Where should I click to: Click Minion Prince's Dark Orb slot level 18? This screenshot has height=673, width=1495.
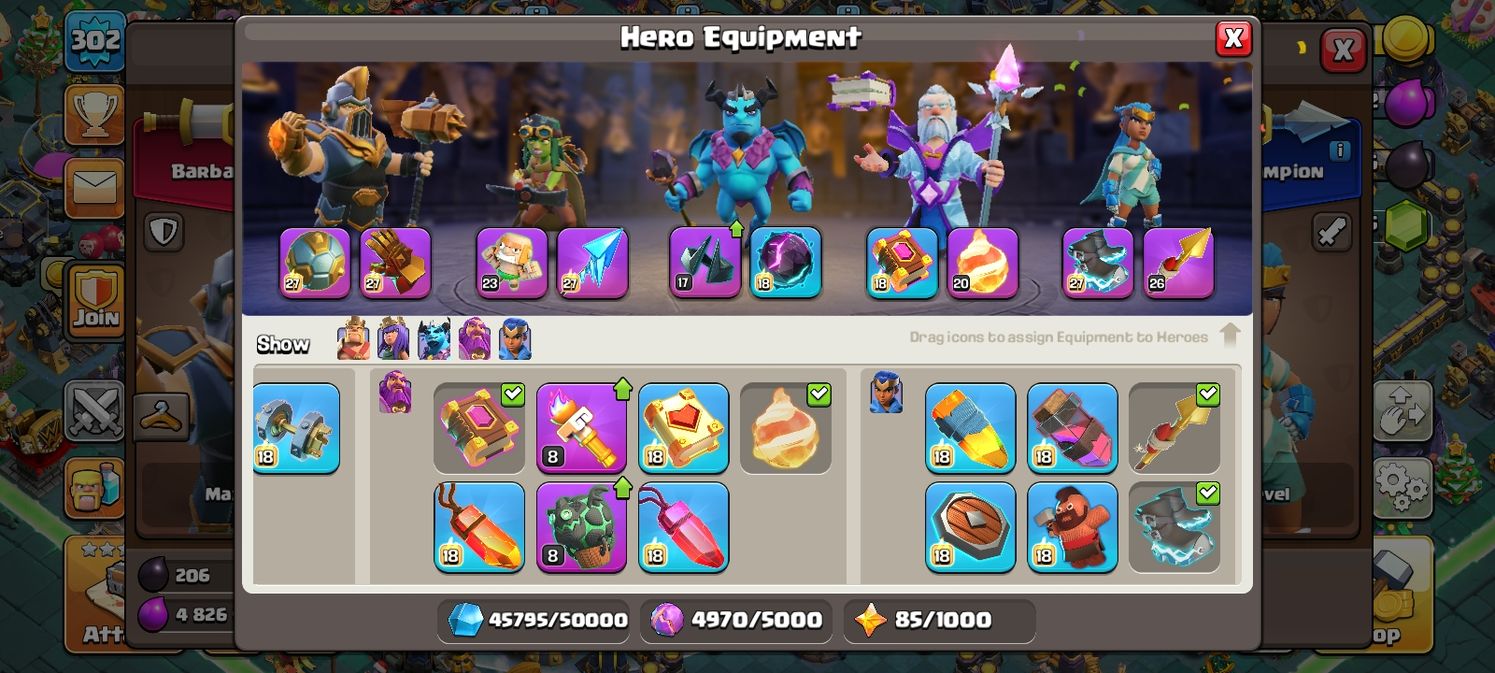pos(786,263)
